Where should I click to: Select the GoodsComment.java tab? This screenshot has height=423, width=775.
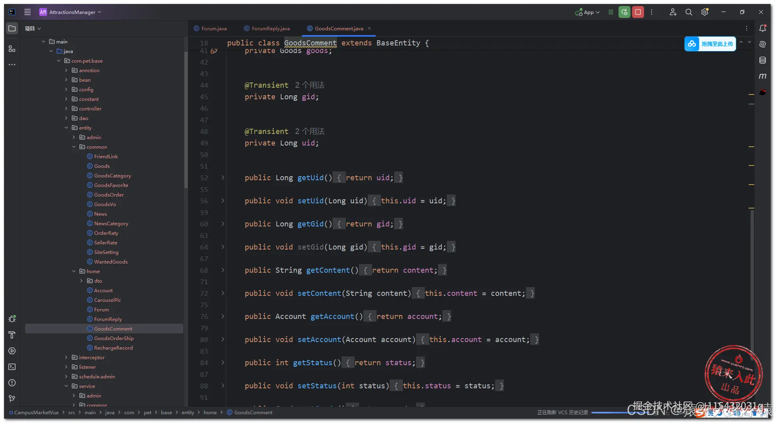[x=335, y=28]
